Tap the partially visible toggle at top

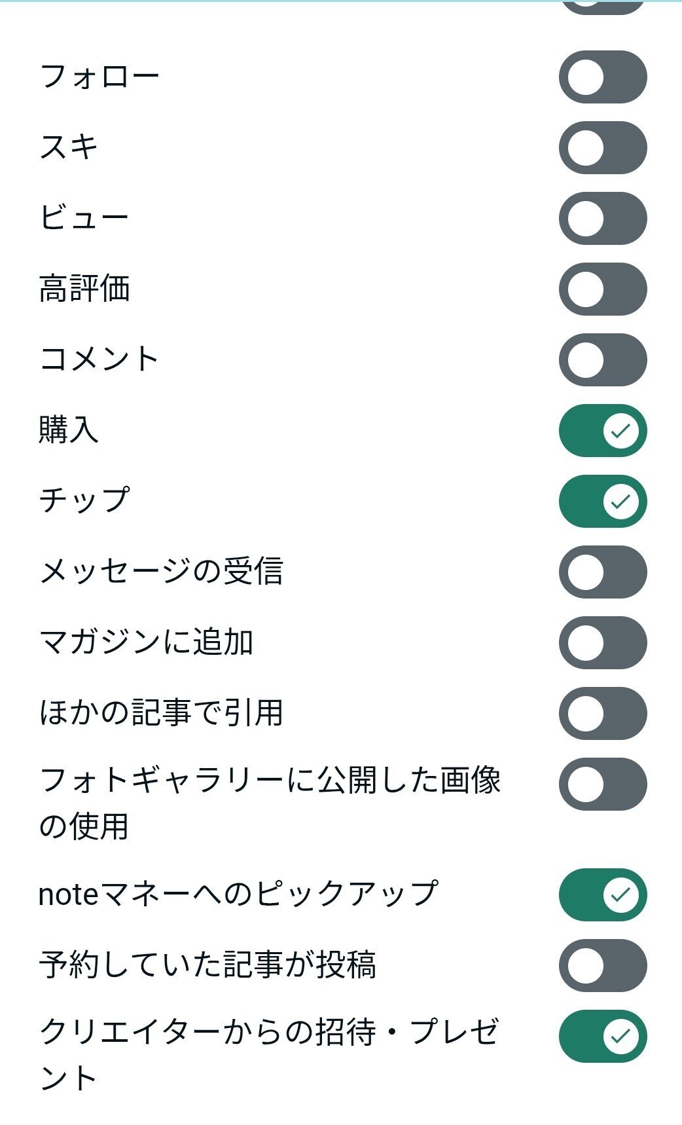pos(602,7)
